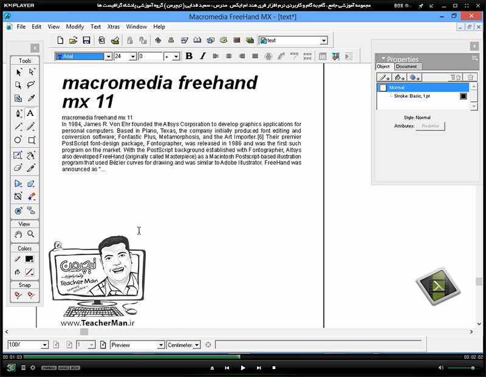
Task: Click the black stroke swatch in Properties
Action: coord(463,96)
